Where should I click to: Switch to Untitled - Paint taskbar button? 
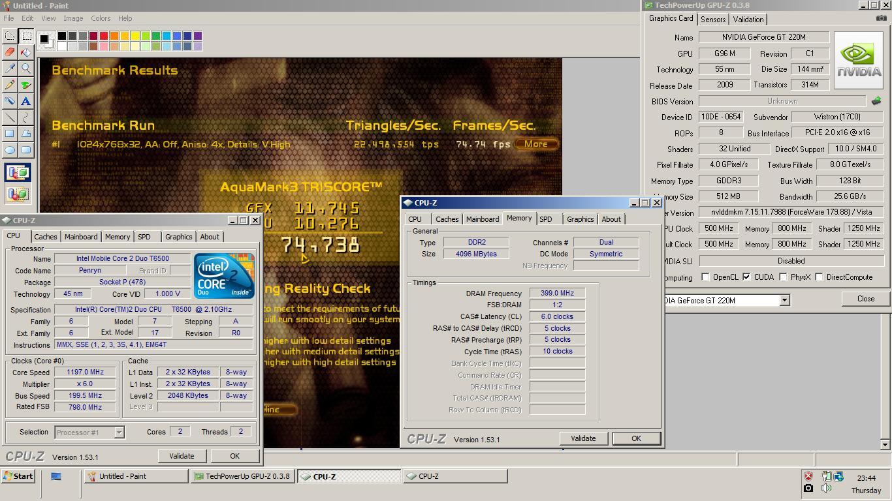(x=136, y=476)
